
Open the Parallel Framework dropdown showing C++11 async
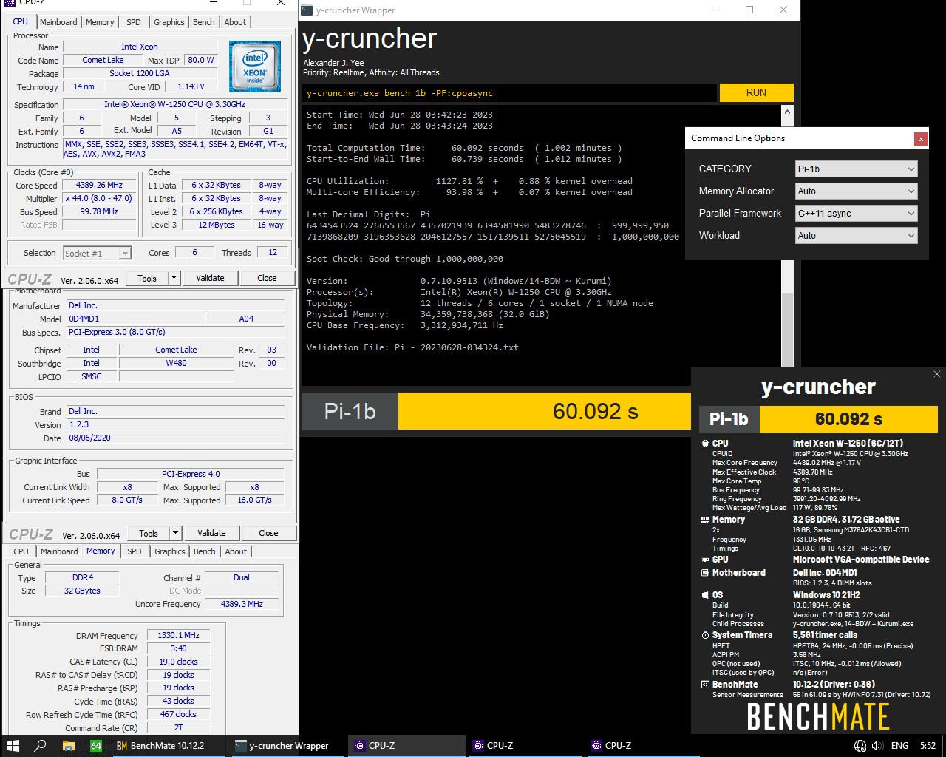pyautogui.click(x=856, y=214)
